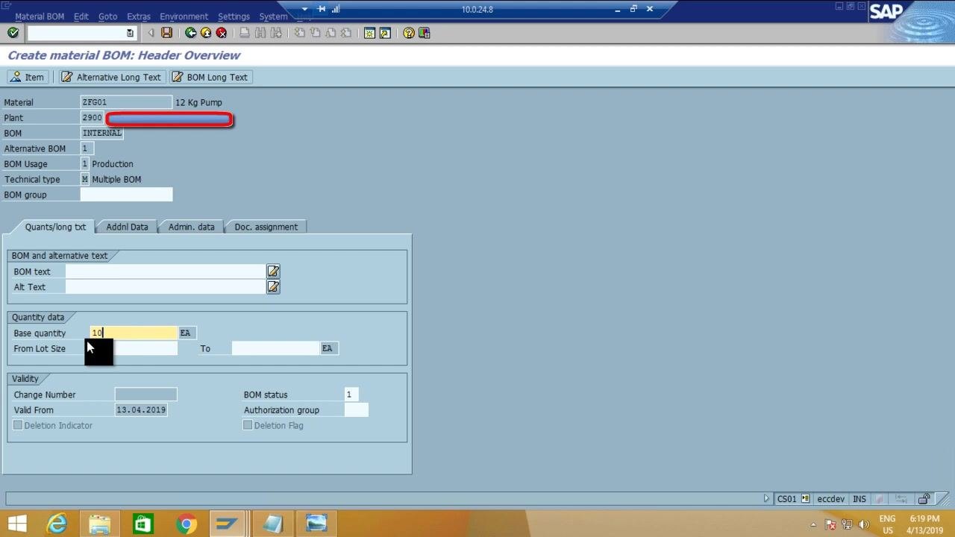The height and width of the screenshot is (537, 955).
Task: Click the lot size To field
Action: [275, 348]
